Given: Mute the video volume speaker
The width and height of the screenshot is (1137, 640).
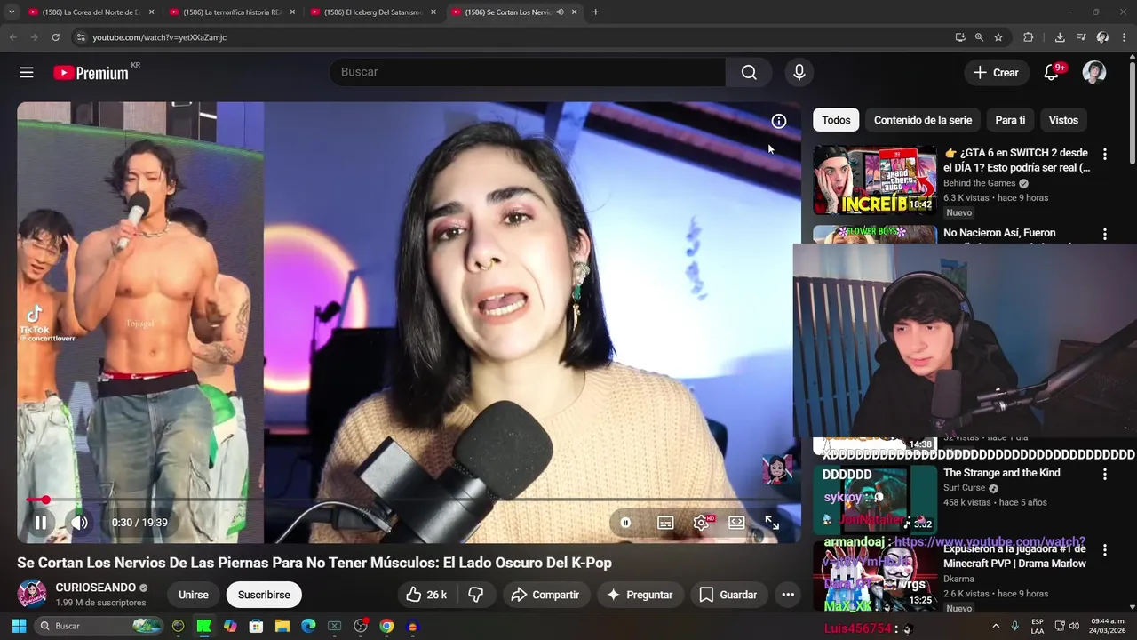Looking at the screenshot, I should click(x=79, y=523).
